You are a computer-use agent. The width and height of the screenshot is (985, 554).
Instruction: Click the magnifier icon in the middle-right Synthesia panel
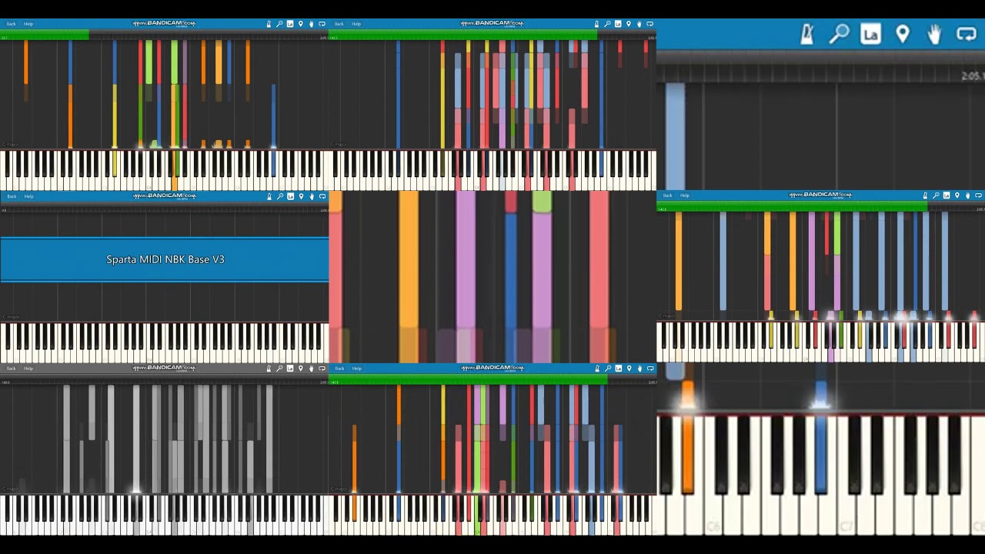(936, 195)
